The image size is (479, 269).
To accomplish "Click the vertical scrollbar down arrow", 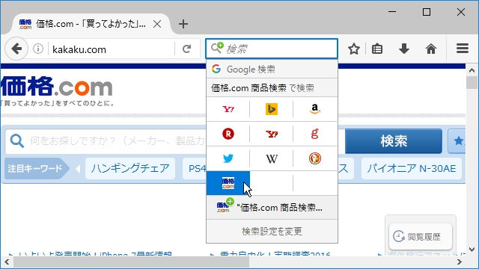I will point(472,250).
